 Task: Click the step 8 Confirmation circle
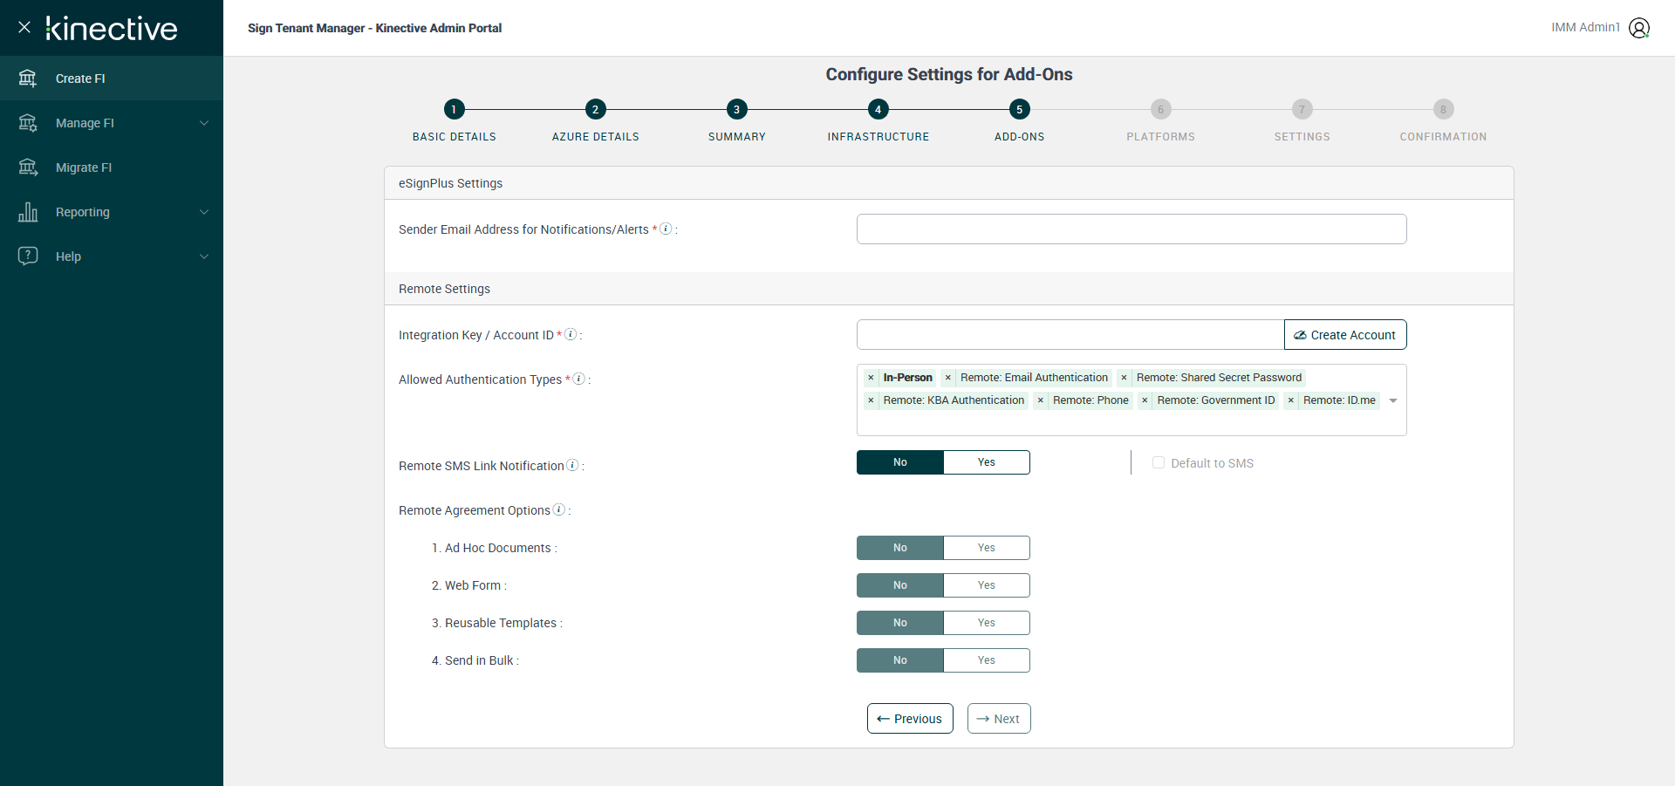coord(1443,109)
